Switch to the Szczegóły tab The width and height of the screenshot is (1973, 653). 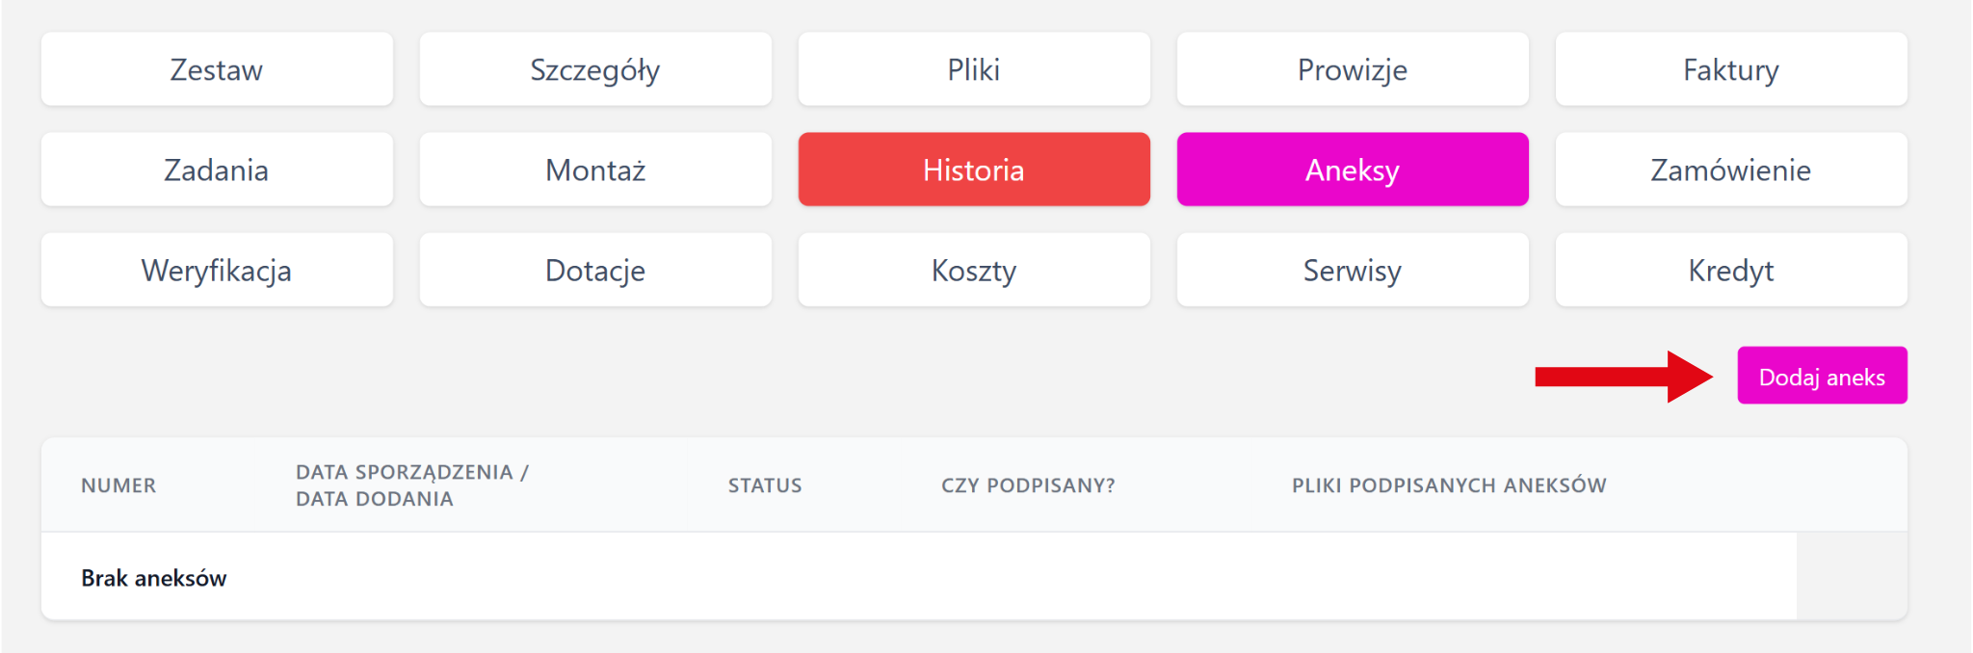point(595,69)
